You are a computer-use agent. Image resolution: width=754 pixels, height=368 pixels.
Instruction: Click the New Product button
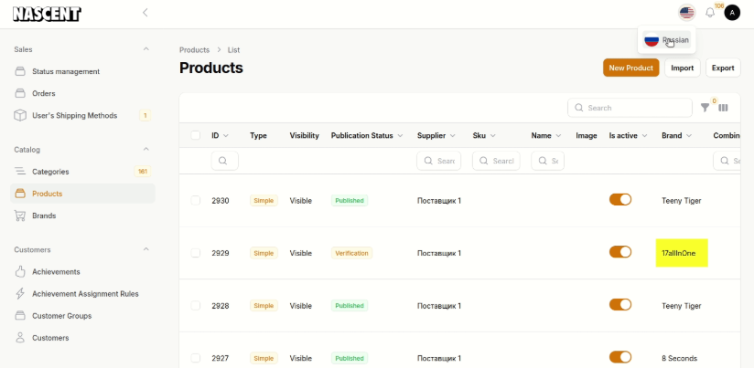click(630, 68)
